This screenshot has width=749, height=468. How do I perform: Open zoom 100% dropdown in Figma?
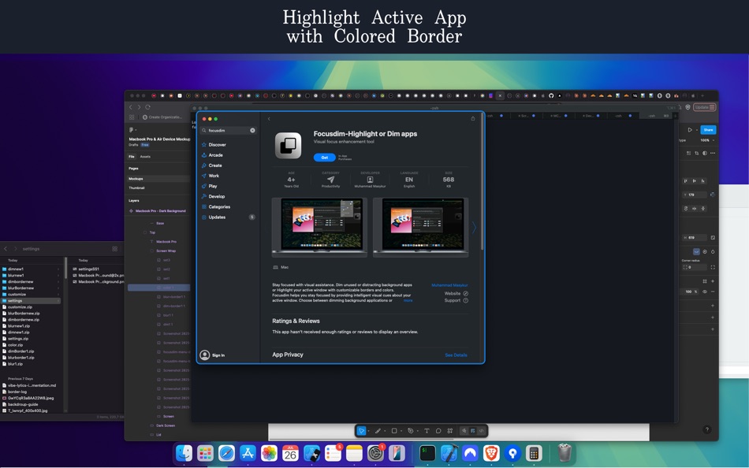[707, 140]
